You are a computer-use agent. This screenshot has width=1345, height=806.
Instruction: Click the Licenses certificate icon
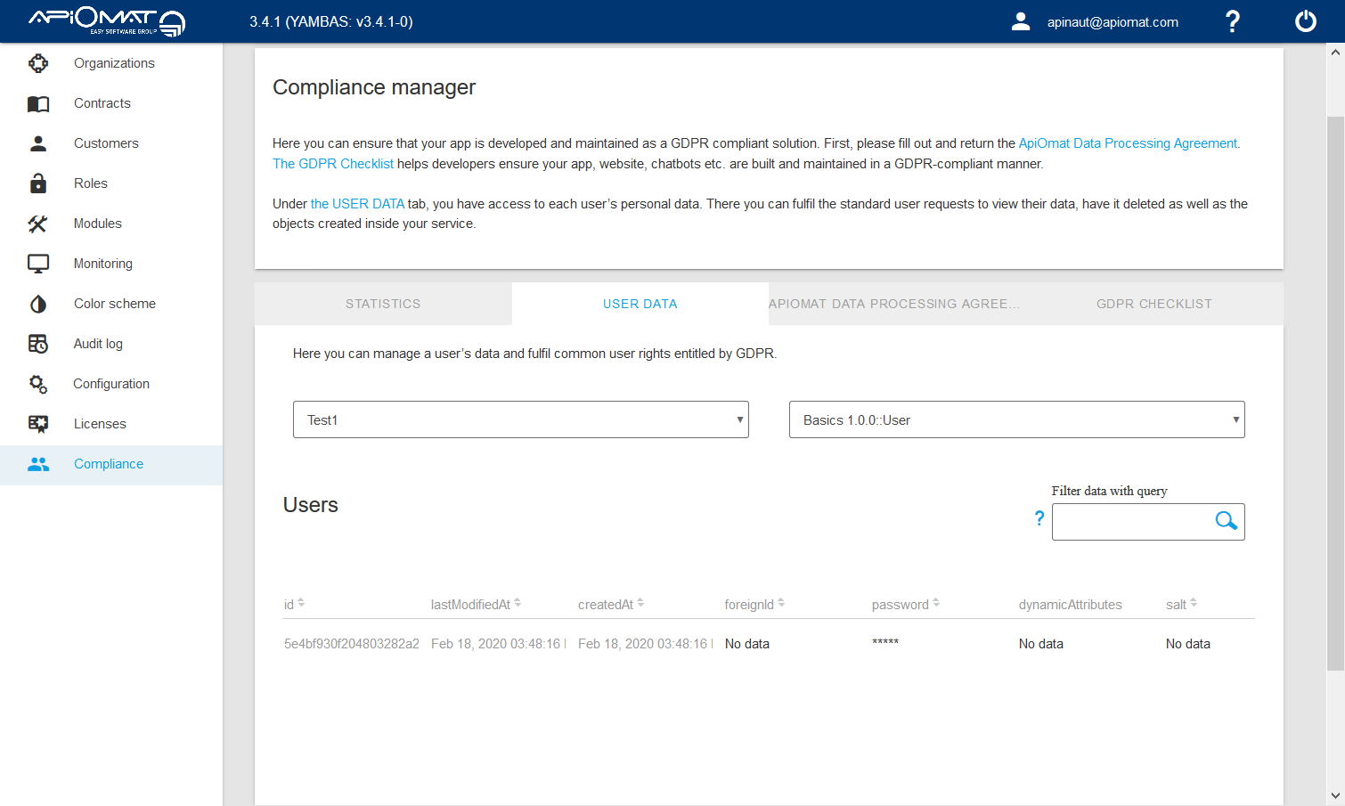[x=38, y=424]
